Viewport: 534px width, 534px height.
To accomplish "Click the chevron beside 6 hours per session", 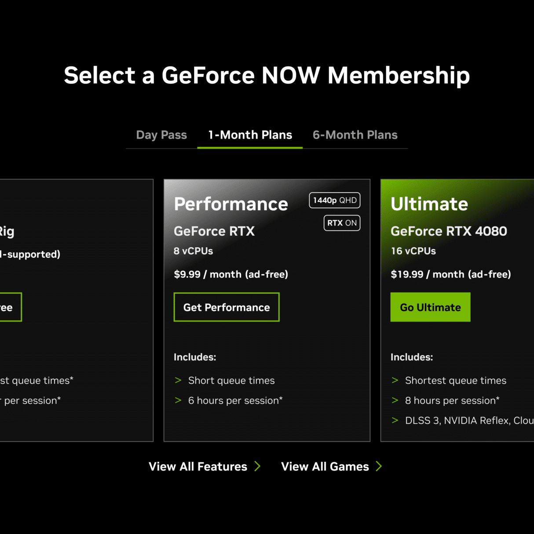I will pyautogui.click(x=178, y=400).
